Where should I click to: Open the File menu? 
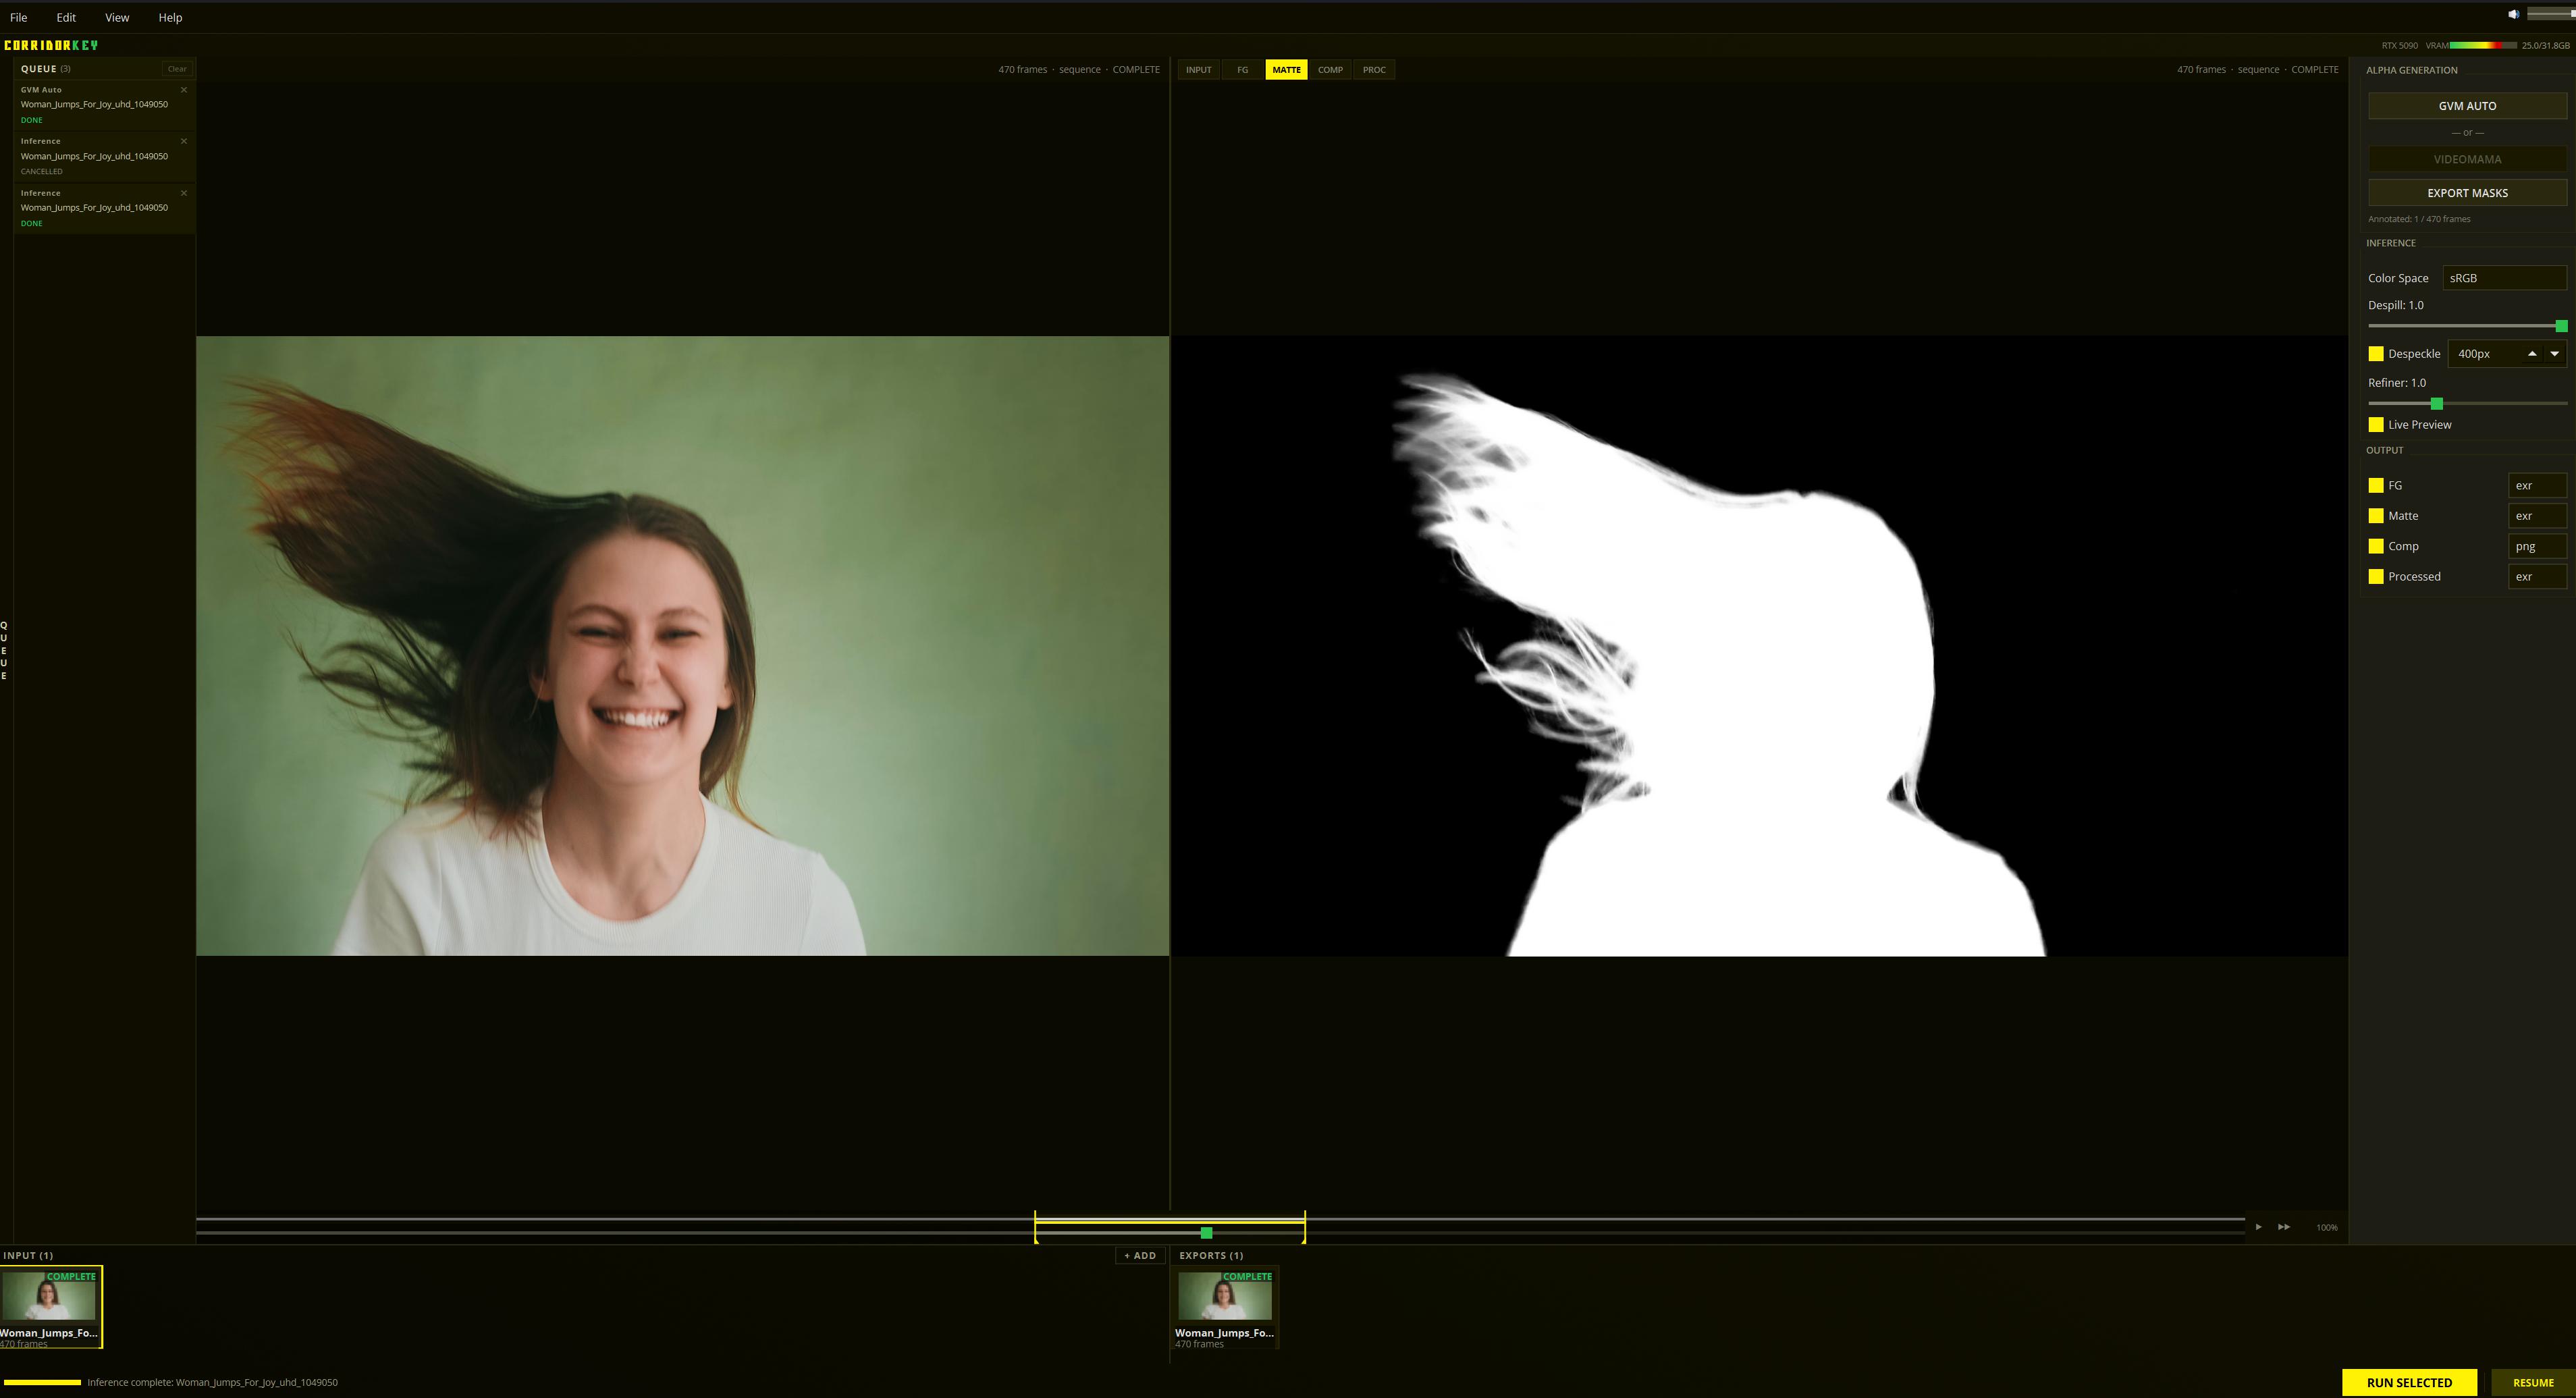(18, 17)
